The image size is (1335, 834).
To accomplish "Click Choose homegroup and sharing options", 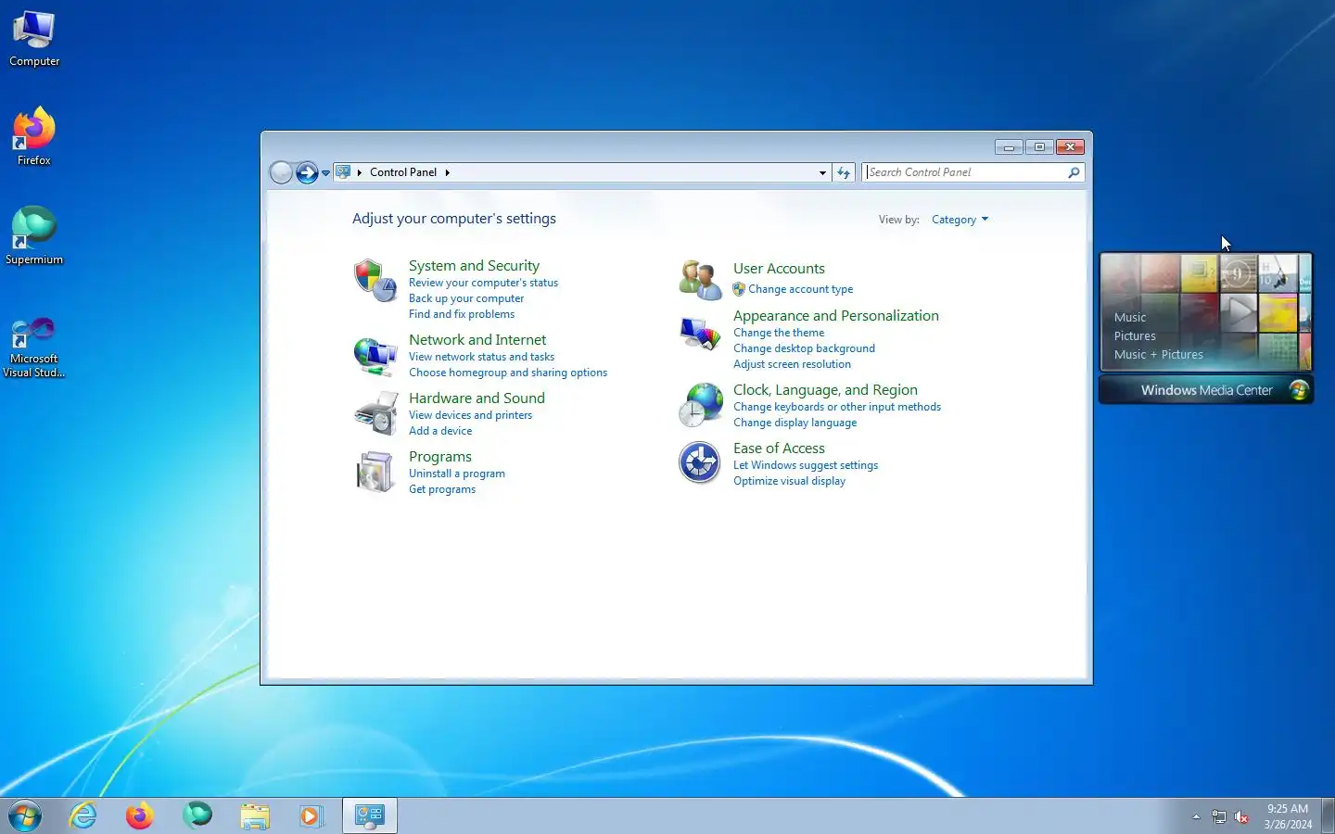I will (x=508, y=373).
